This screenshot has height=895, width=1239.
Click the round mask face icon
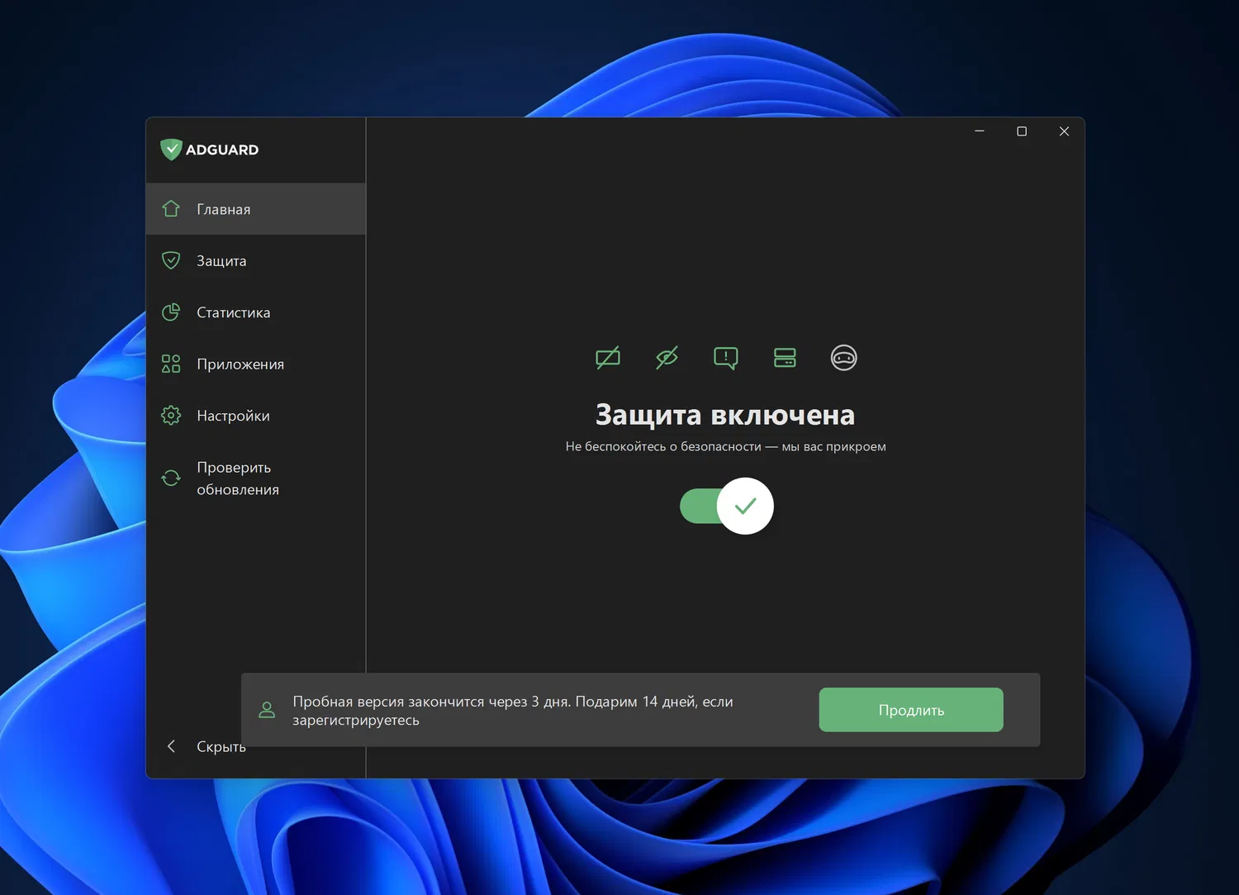[x=843, y=358]
